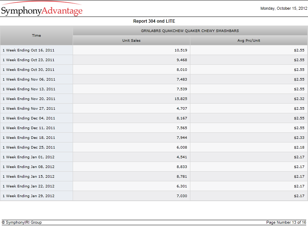308x227 pixels.
Task: Select the '1 Week Ending Dec 25, 2011' label
Action: pos(29,147)
